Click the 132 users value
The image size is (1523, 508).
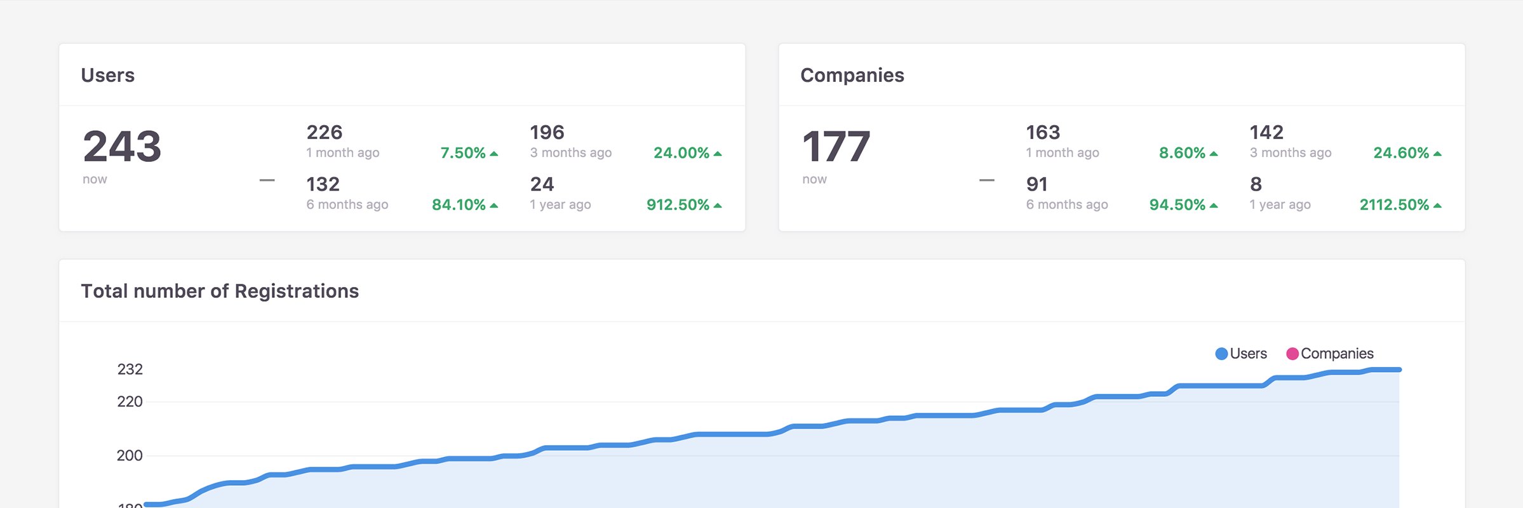click(323, 184)
